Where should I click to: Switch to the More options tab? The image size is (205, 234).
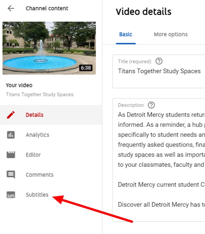point(171,35)
